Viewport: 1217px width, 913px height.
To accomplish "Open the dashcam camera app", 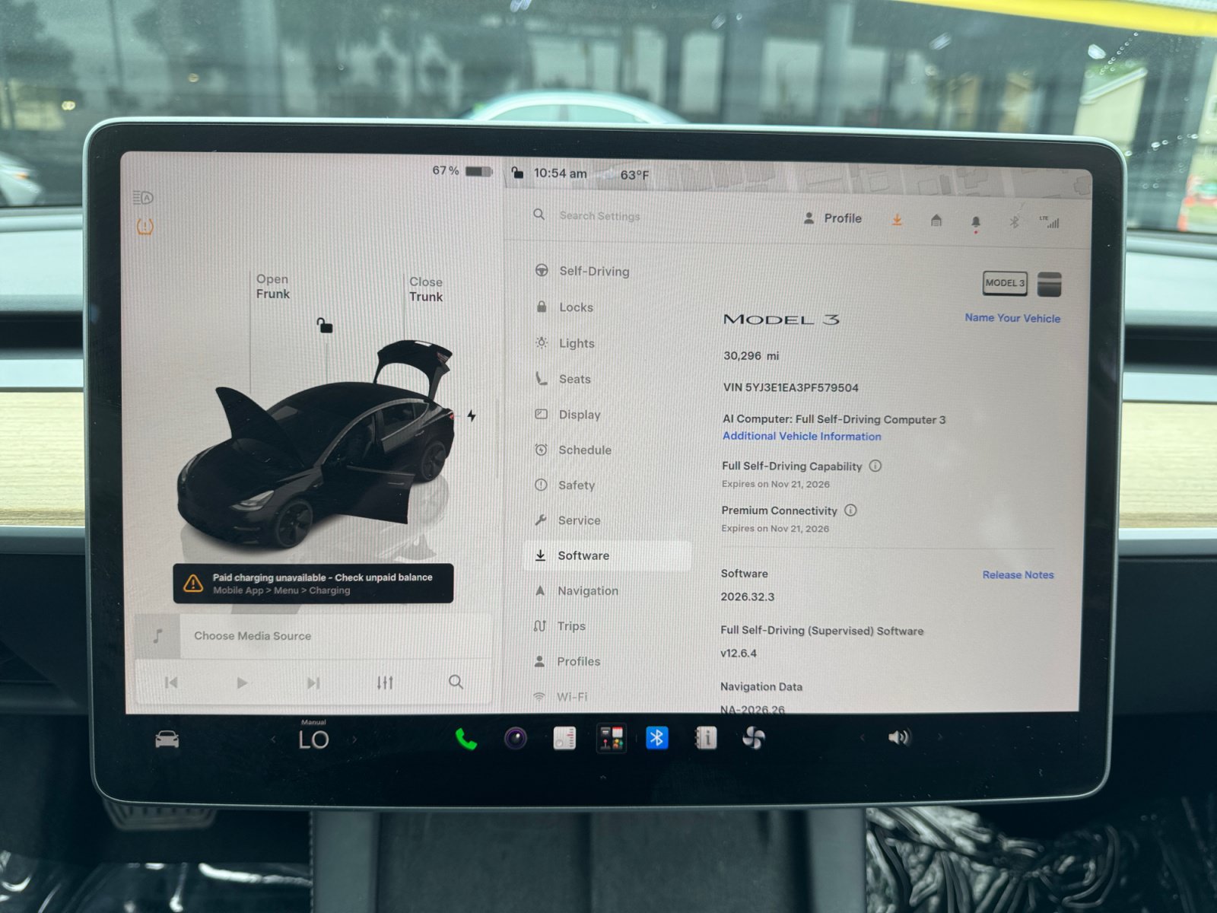I will pos(516,738).
